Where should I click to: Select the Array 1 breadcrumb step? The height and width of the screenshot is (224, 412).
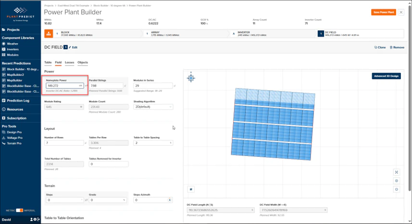pos(186,34)
